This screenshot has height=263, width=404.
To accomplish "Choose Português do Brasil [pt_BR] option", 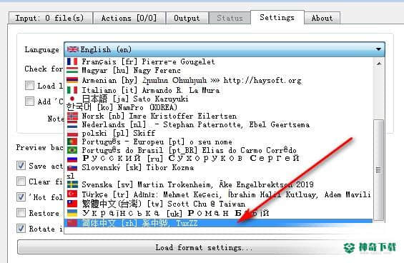I will click(219, 150).
